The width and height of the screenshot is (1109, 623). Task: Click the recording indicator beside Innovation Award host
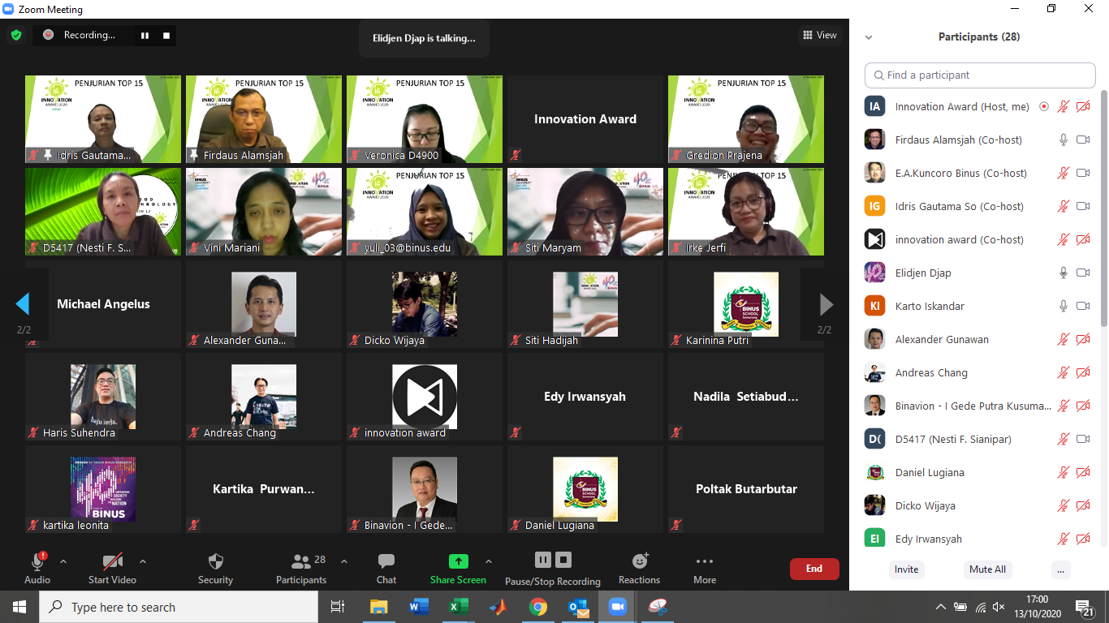(1044, 106)
